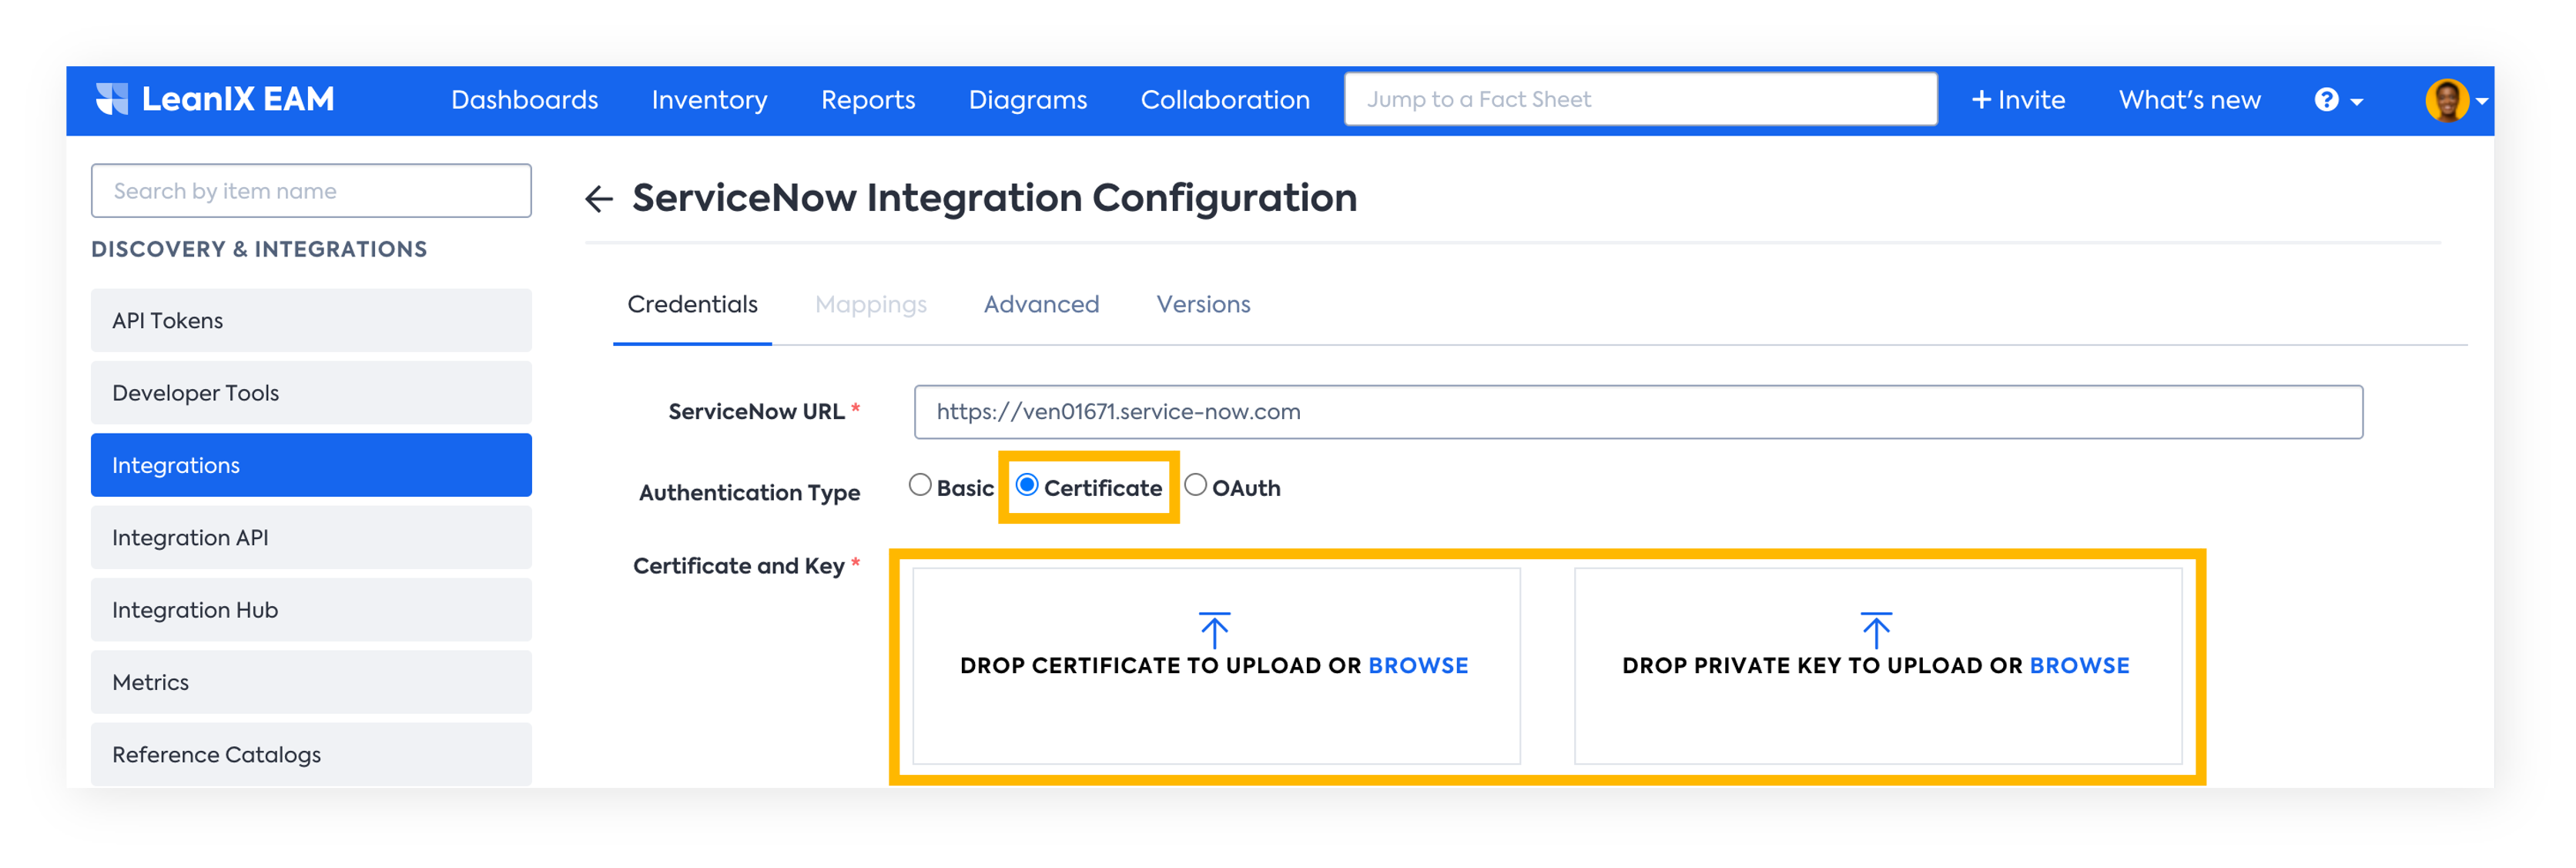Edit the ServiceNow URL field
Image resolution: width=2576 pixels, height=868 pixels.
pyautogui.click(x=1638, y=412)
